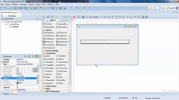Screen dimensions: 179x100
Task: Select the JTextPane component
Action: coord(48,71)
